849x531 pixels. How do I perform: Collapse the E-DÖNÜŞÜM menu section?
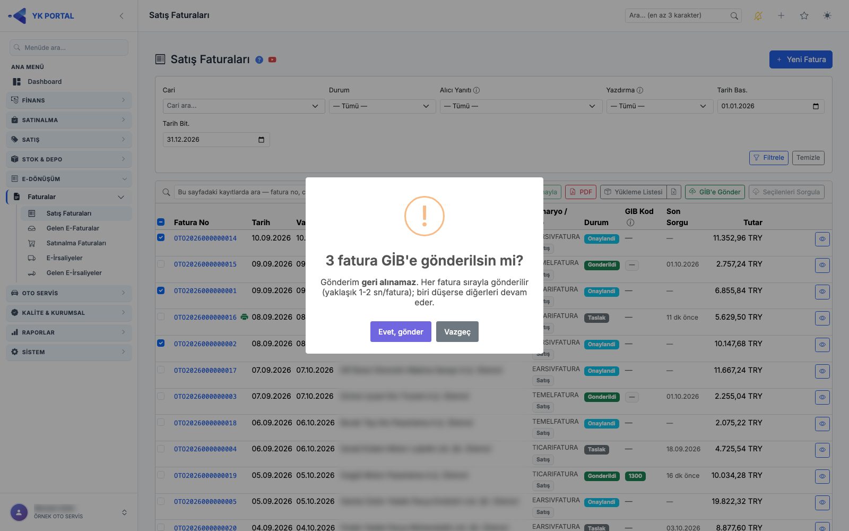(69, 179)
